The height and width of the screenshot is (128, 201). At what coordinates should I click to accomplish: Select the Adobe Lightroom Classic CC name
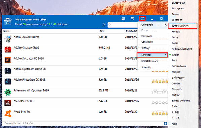(x=30, y=69)
